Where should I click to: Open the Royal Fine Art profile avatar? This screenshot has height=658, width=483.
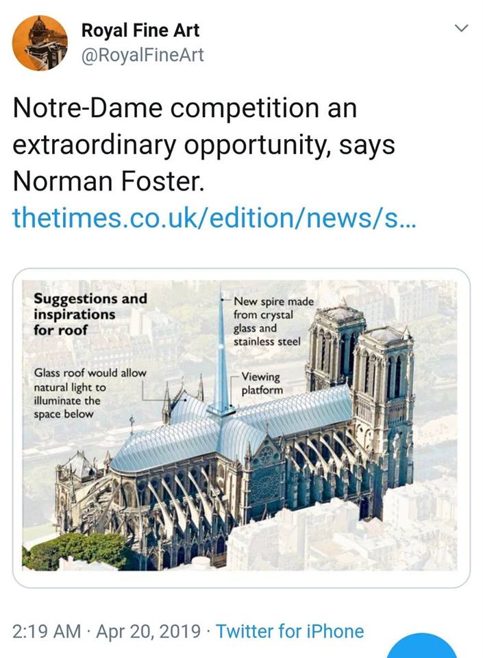(40, 43)
